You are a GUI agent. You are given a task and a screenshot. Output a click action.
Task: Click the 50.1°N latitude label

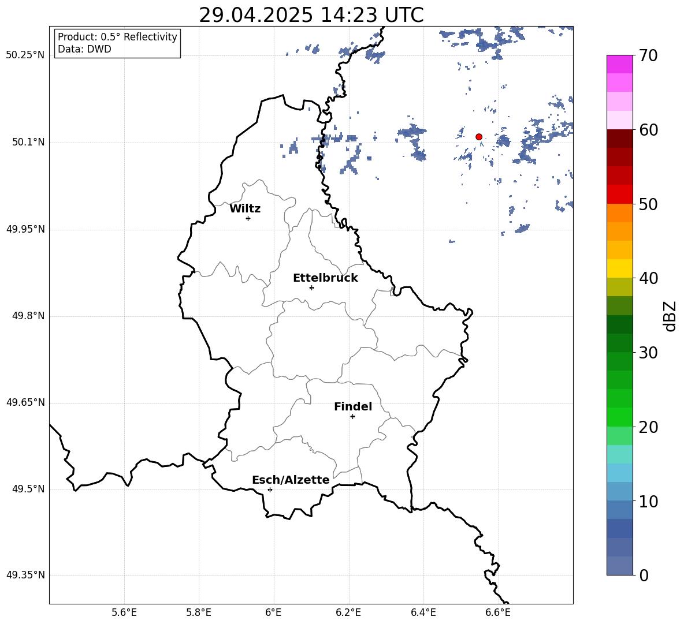[x=28, y=143]
